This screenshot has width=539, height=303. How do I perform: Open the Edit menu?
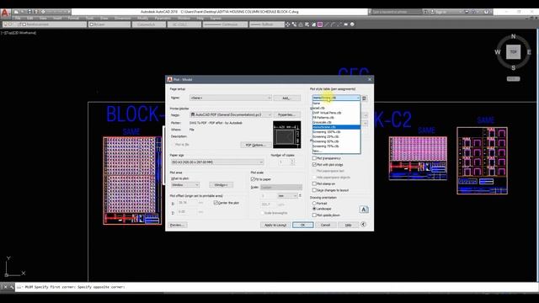(x=30, y=19)
